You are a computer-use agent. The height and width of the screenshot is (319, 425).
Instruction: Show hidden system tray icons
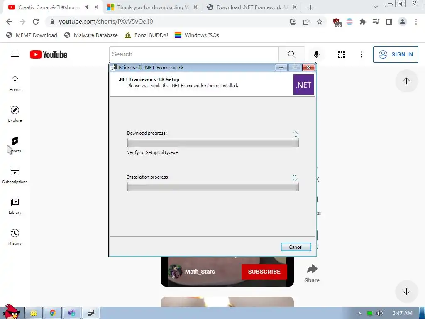[359, 313]
